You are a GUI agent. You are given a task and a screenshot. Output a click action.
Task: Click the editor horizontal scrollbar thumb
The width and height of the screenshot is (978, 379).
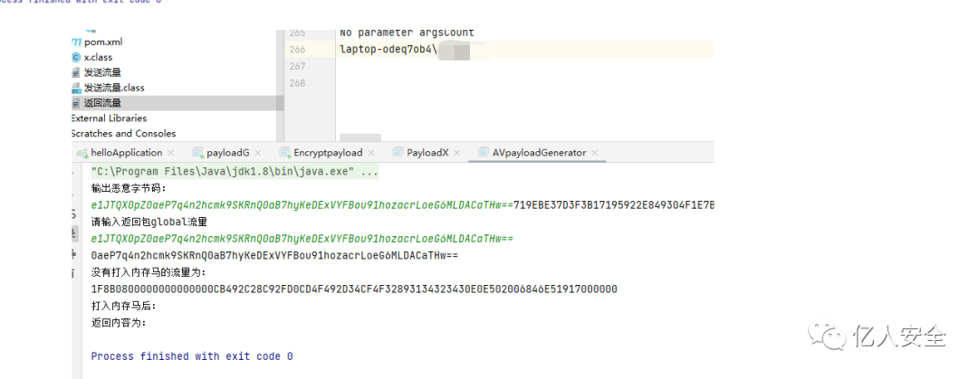point(360,137)
